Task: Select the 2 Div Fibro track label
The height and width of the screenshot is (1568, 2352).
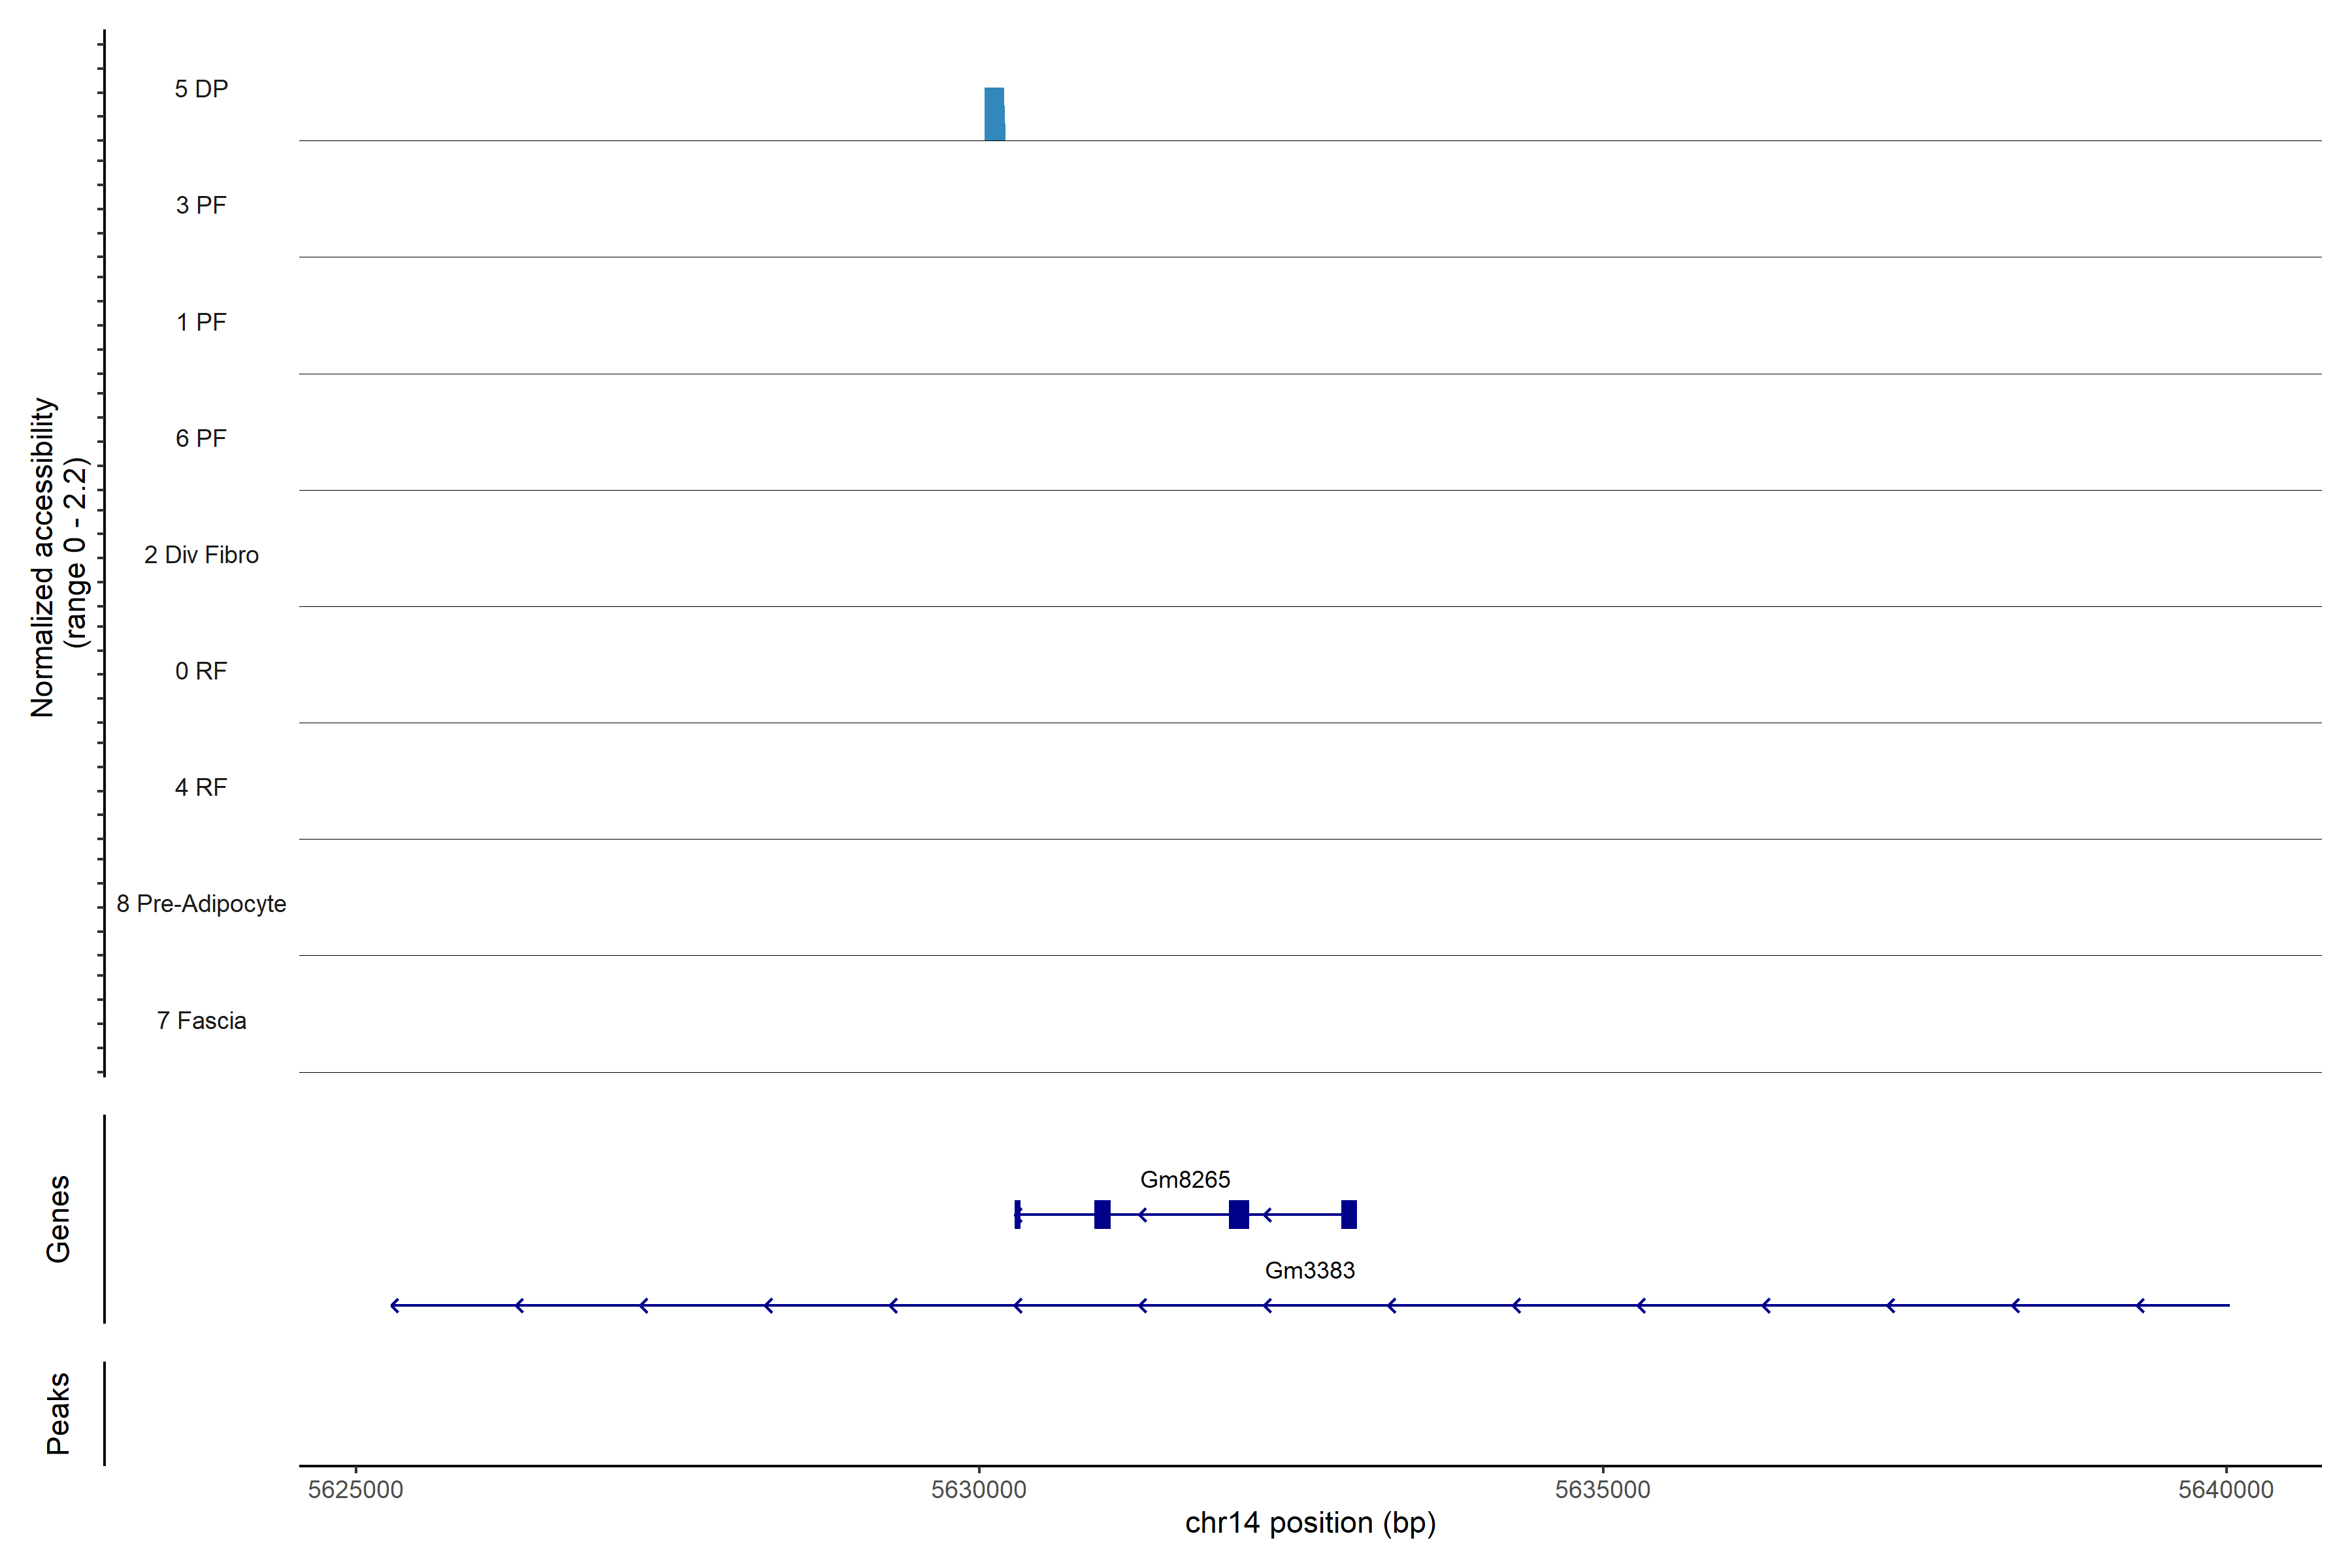Action: coord(201,555)
